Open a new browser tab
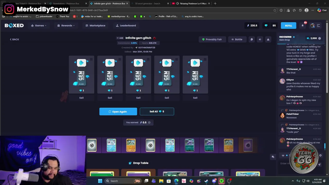Viewport: 329px width, 185px height. (215, 4)
